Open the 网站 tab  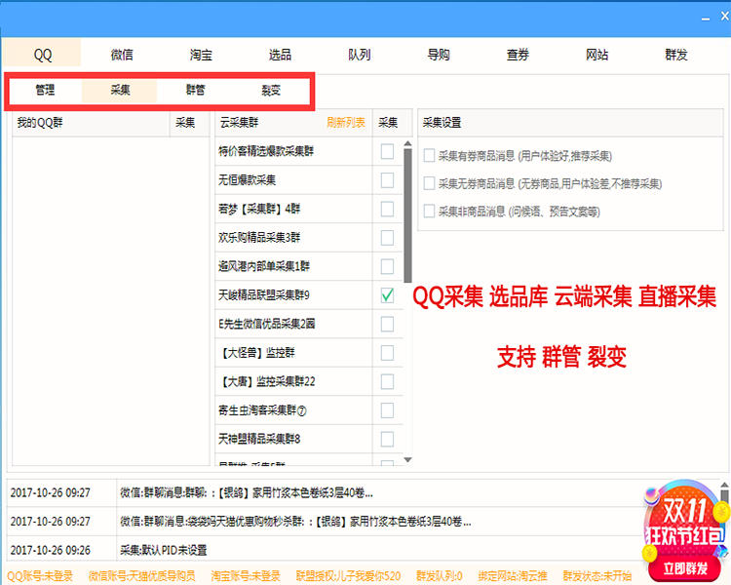click(x=596, y=55)
